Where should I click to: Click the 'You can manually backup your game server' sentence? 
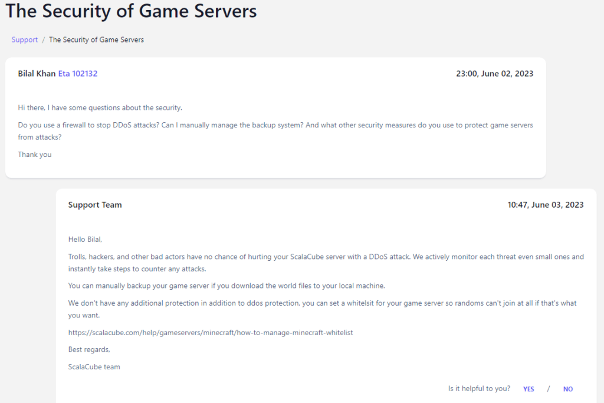tap(226, 286)
